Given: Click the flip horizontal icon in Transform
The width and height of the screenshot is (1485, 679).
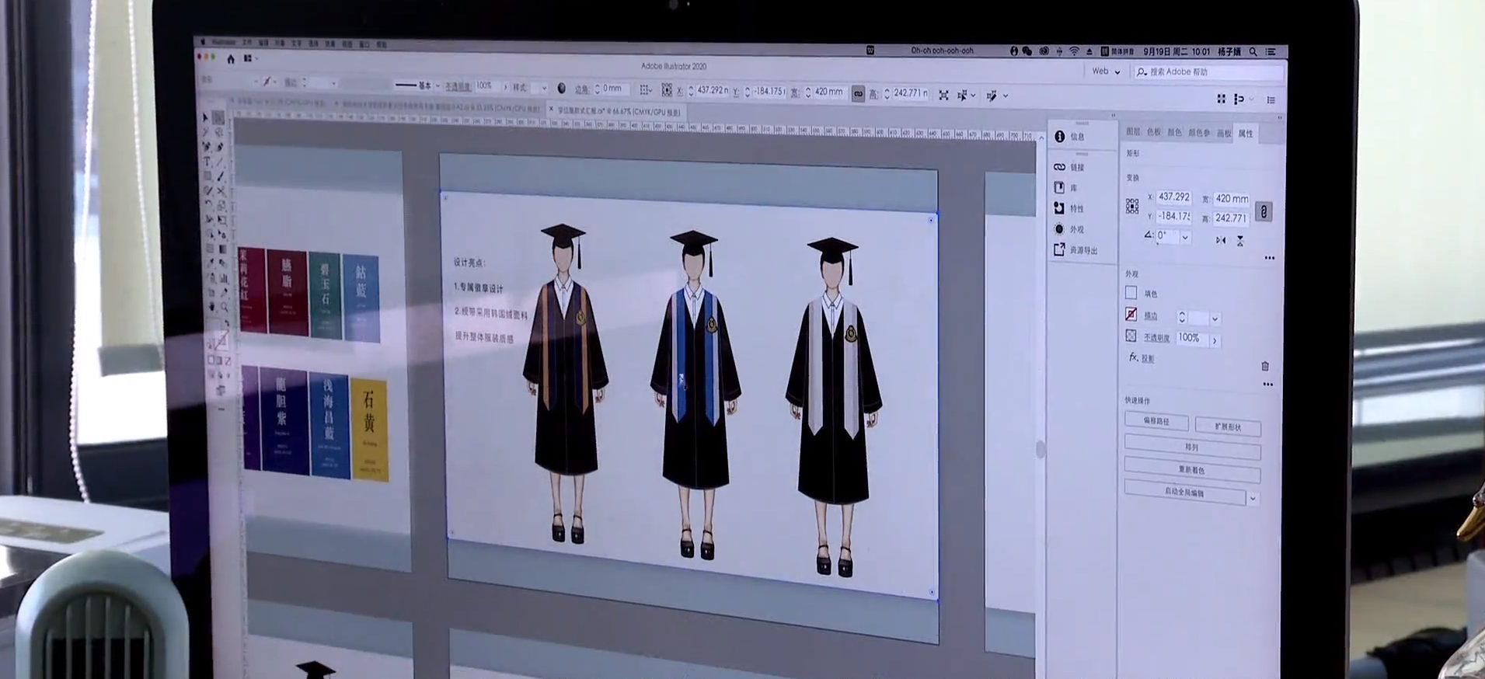Looking at the screenshot, I should (x=1221, y=241).
